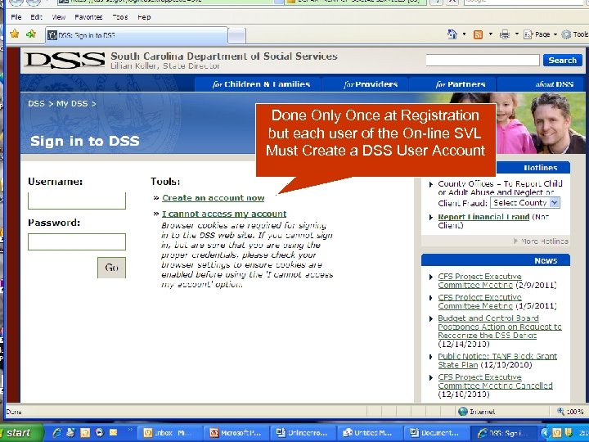Click the Go button

tap(111, 268)
